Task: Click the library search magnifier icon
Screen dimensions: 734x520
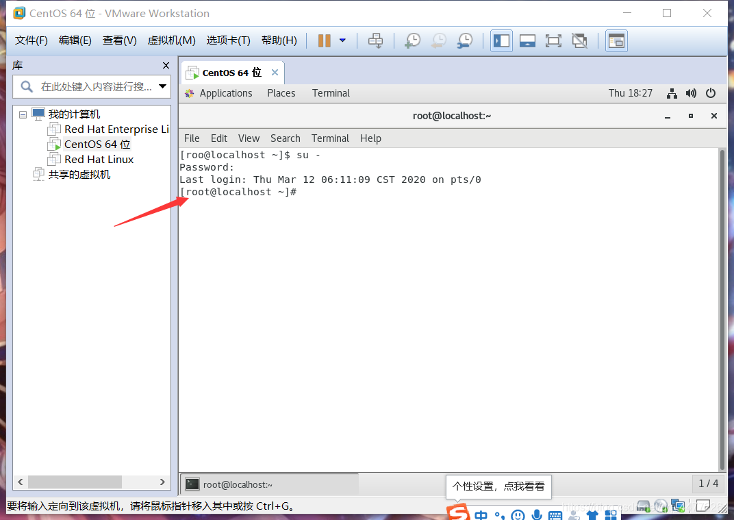Action: (27, 86)
